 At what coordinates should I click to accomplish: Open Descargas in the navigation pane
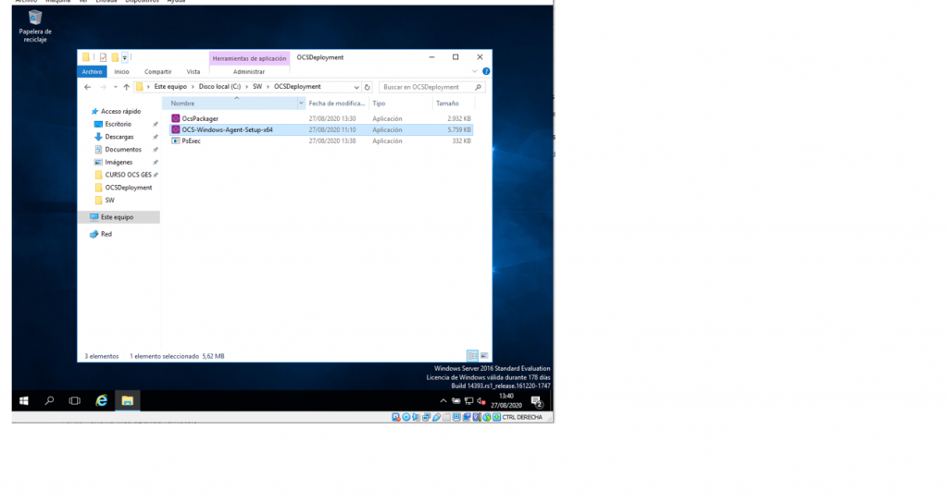coord(119,137)
